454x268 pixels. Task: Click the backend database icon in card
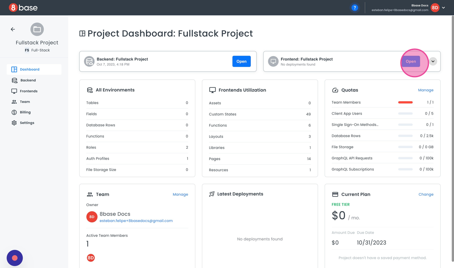[89, 61]
